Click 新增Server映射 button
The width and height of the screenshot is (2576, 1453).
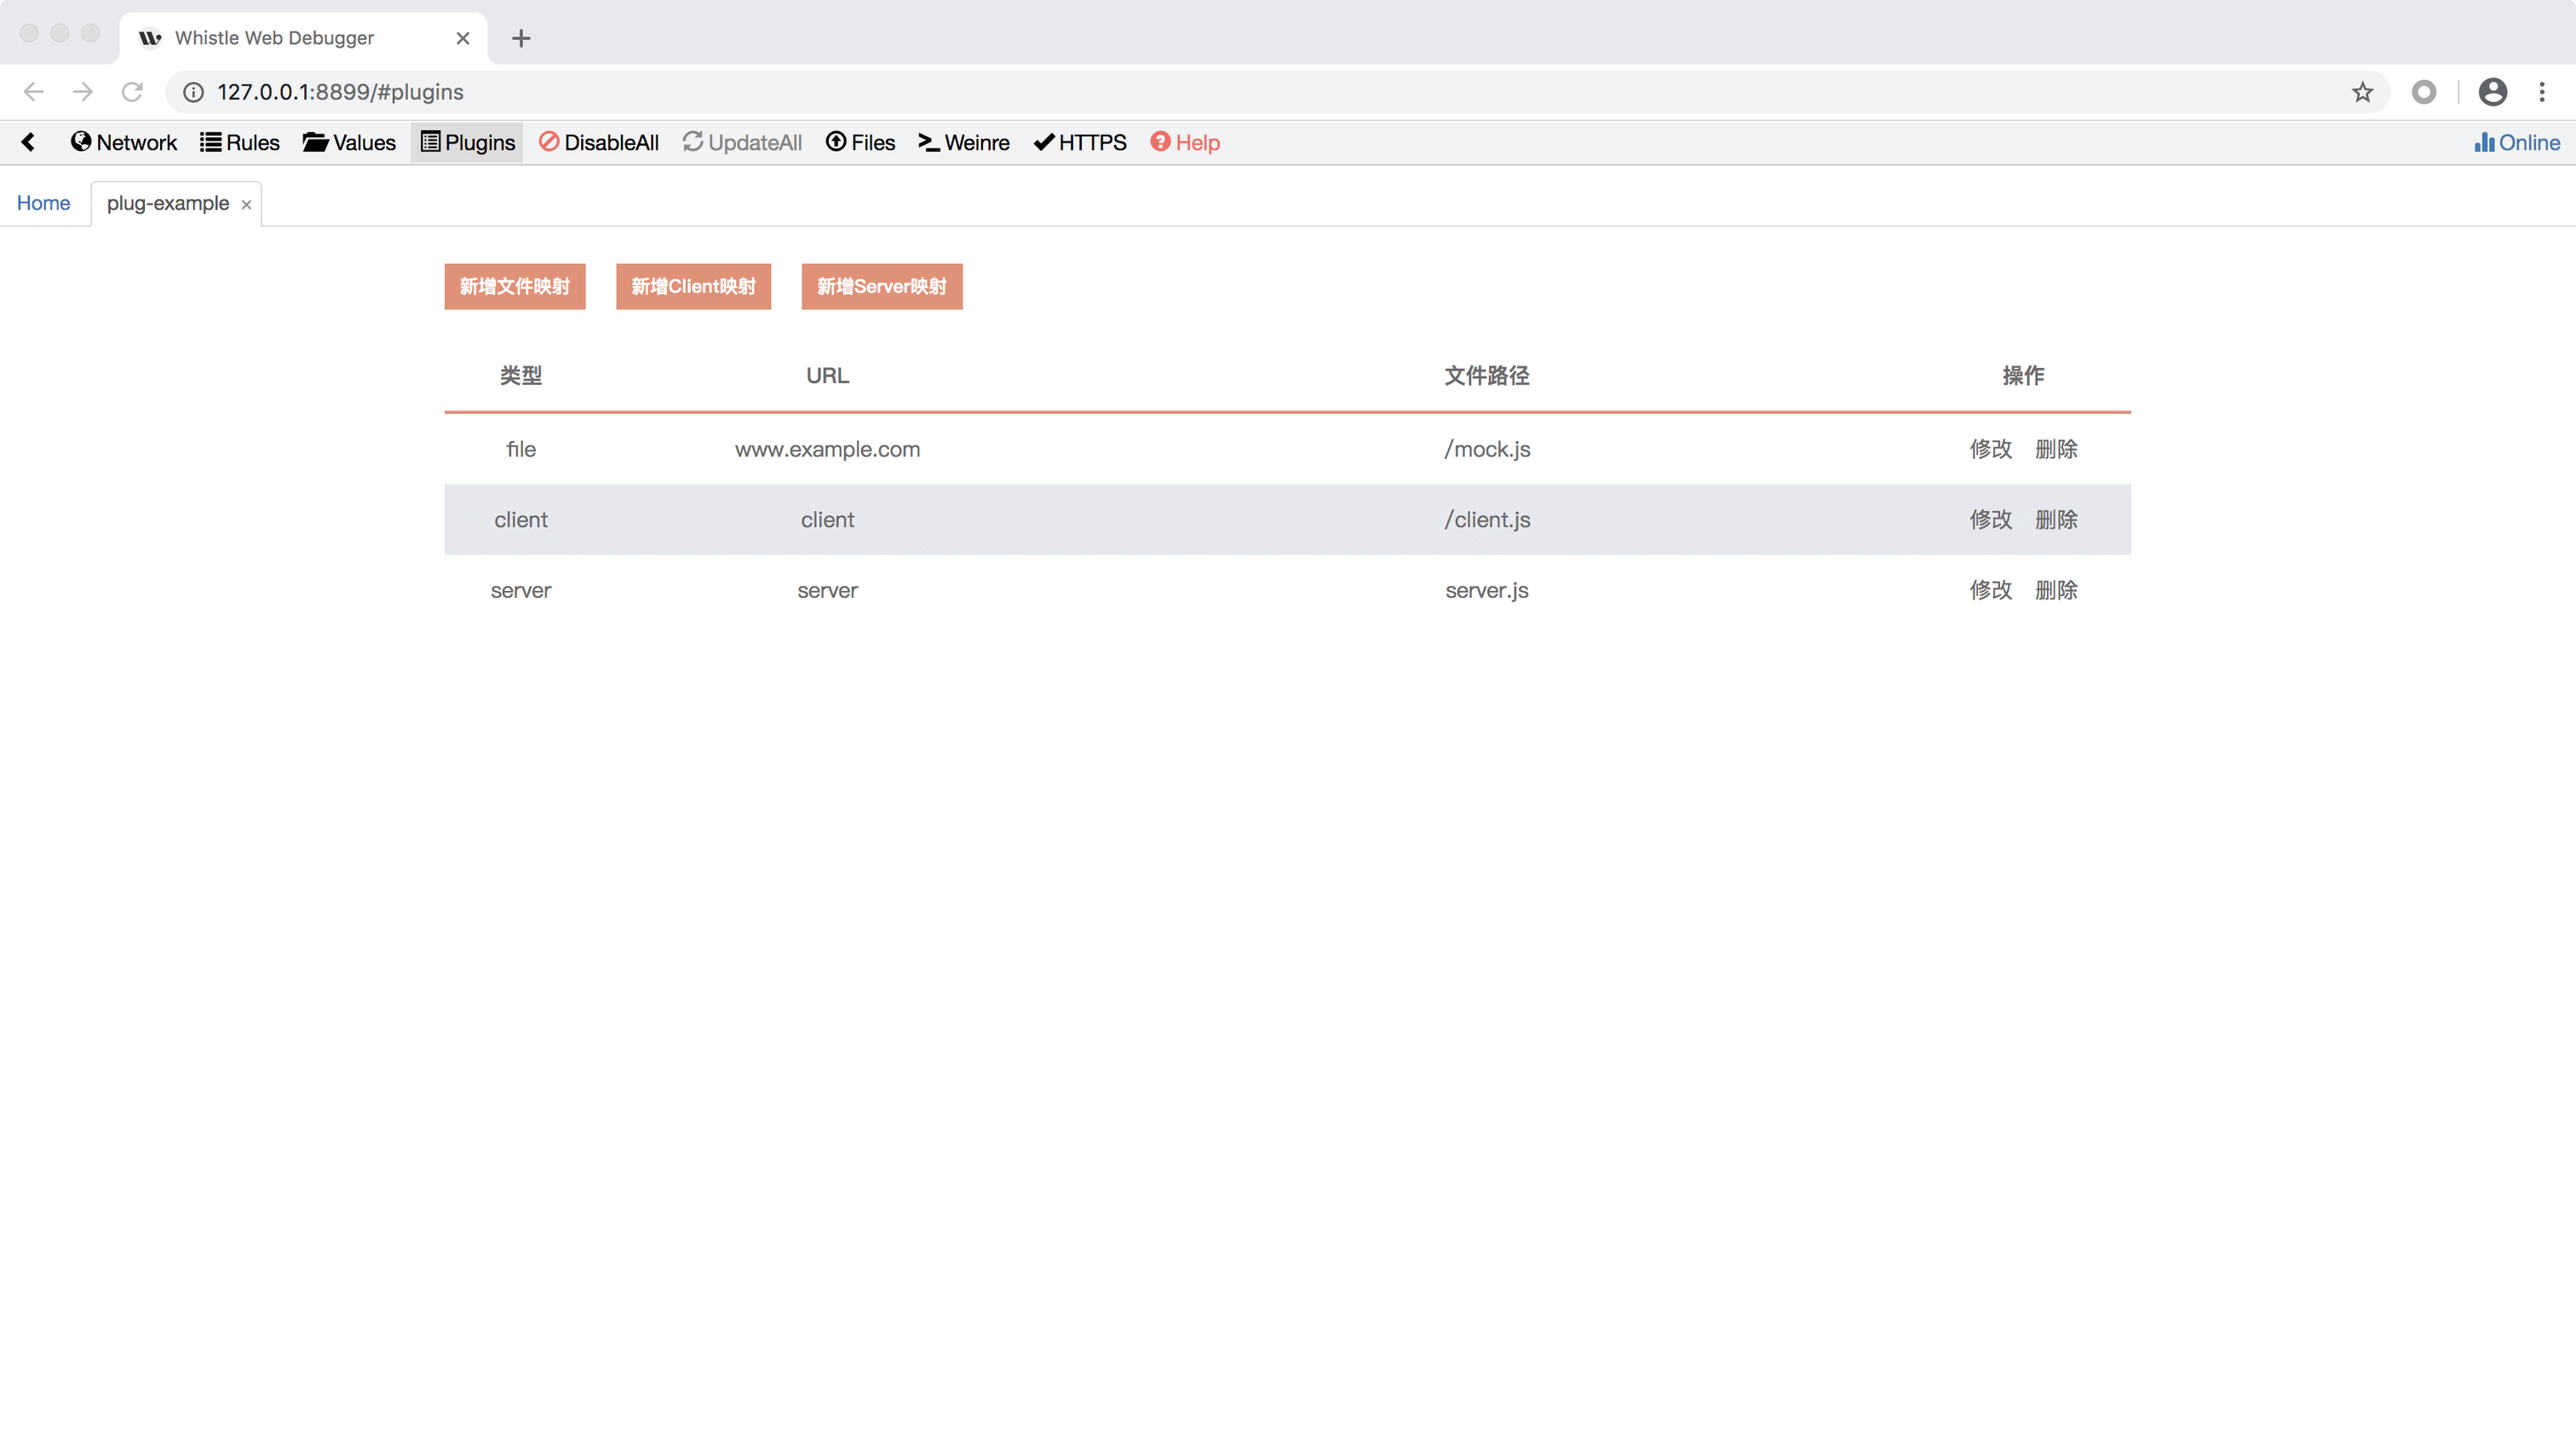[x=881, y=286]
